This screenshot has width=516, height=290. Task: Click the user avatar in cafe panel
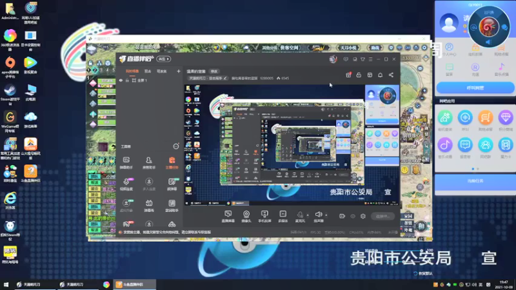[449, 23]
